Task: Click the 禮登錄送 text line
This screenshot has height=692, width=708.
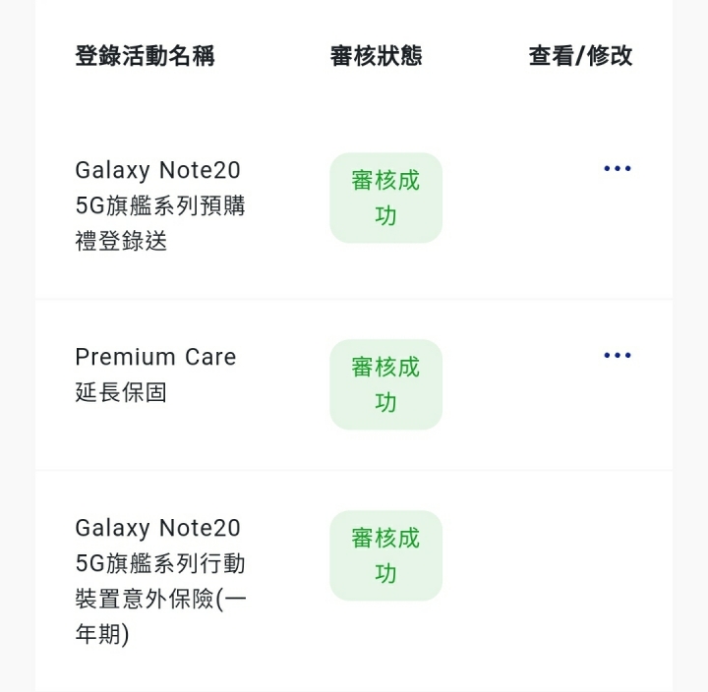Action: (121, 241)
